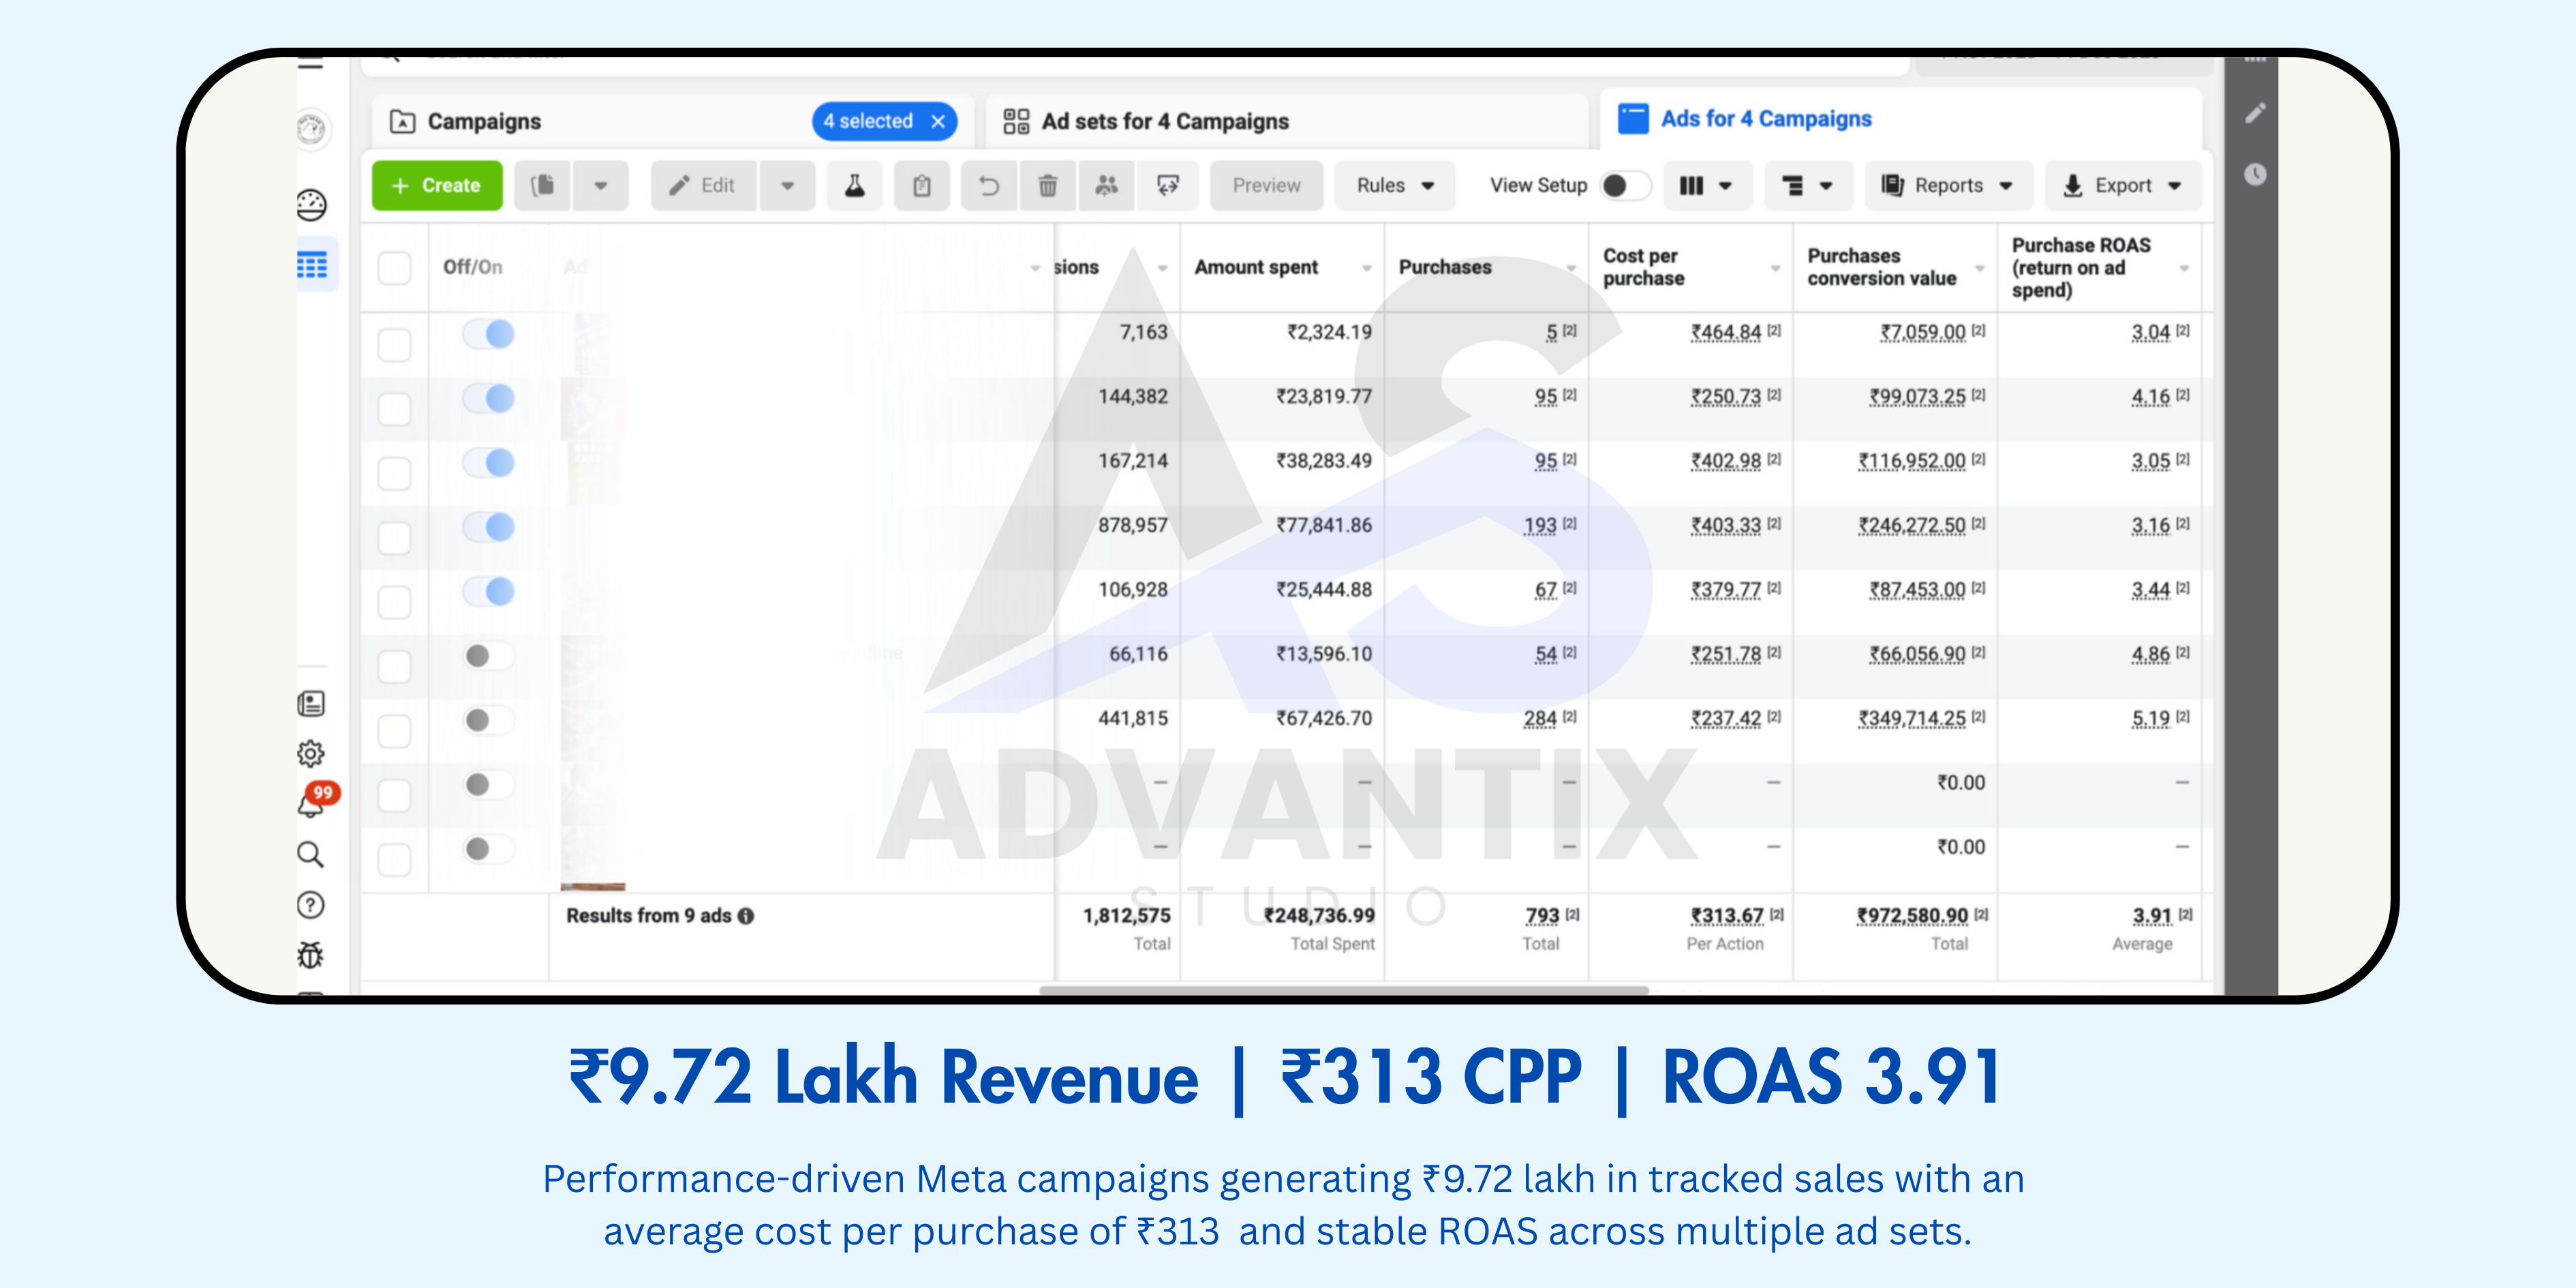Click the search magnifier icon in sidebar
Screen dimensions: 2576x1288
click(x=311, y=854)
